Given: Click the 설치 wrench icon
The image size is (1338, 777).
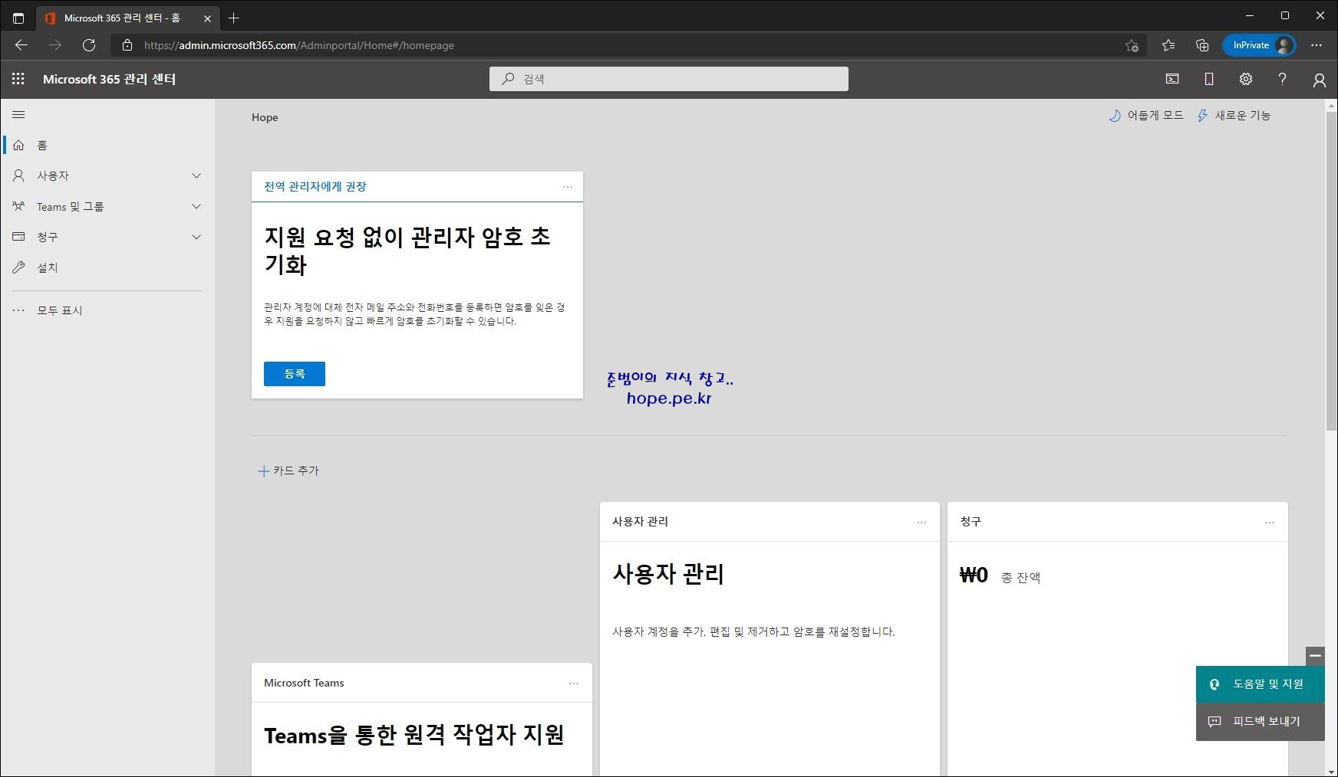Looking at the screenshot, I should [x=18, y=267].
